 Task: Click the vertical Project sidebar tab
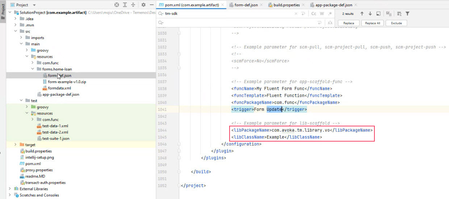3,11
